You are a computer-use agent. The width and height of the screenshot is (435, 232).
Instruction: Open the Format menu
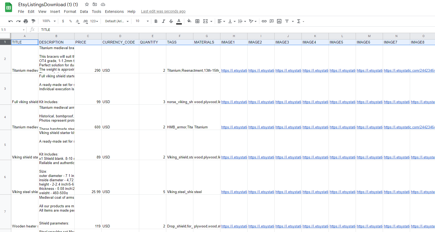coord(70,12)
